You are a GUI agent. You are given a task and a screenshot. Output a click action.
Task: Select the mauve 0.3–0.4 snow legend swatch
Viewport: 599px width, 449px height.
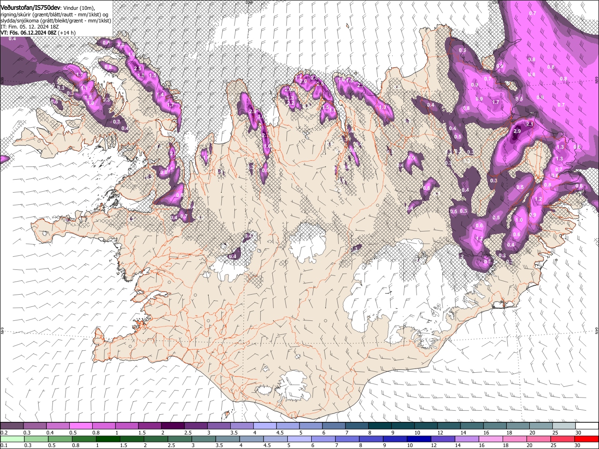tap(35, 426)
